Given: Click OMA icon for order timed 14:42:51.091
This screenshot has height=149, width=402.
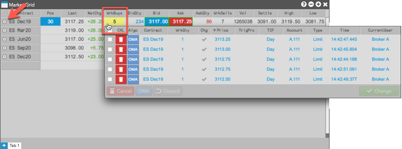Looking at the screenshot, I should (x=133, y=70).
